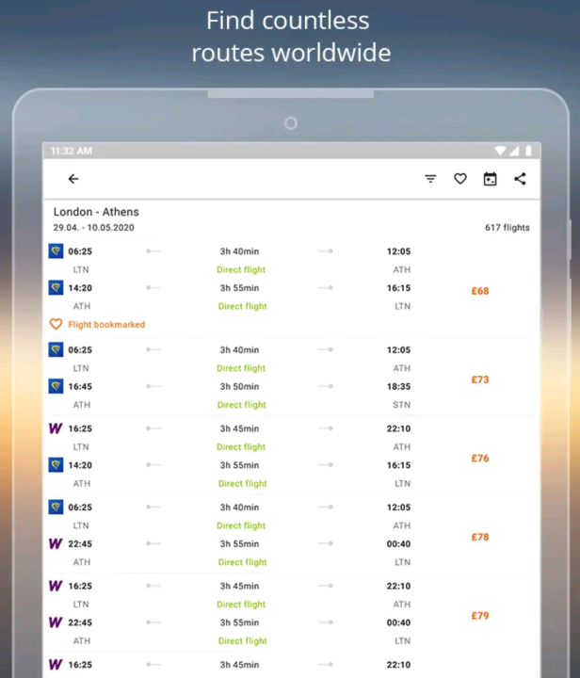This screenshot has height=678, width=580.
Task: Toggle the orange Flight bookmarked heart
Action: pos(56,324)
